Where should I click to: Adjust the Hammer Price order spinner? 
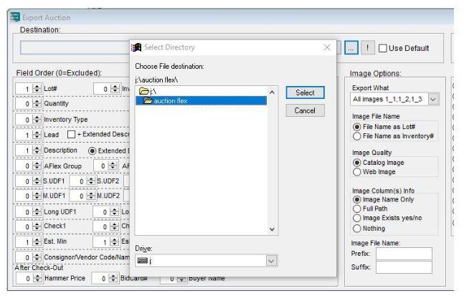(37, 278)
